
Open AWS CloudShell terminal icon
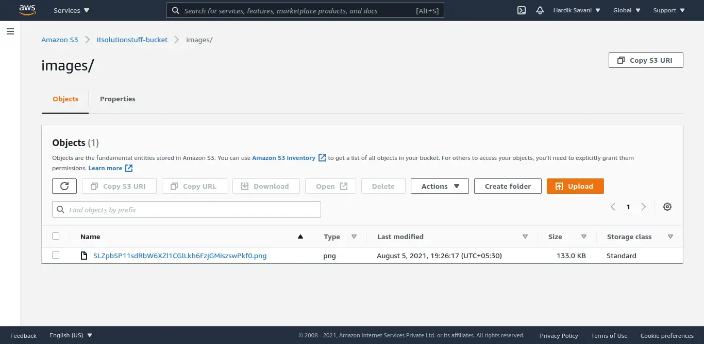(521, 10)
